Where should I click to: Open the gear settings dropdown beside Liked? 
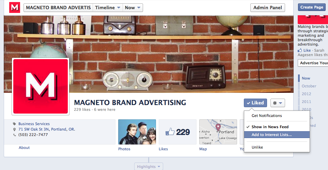(278, 103)
